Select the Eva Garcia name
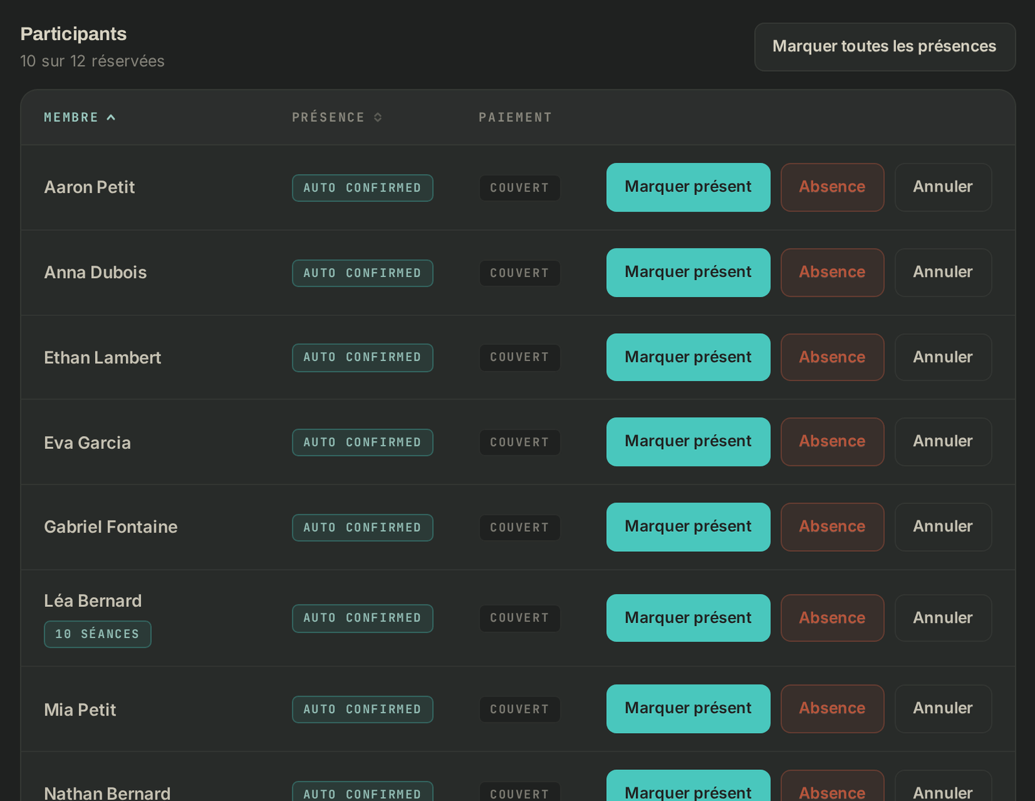 pos(87,443)
